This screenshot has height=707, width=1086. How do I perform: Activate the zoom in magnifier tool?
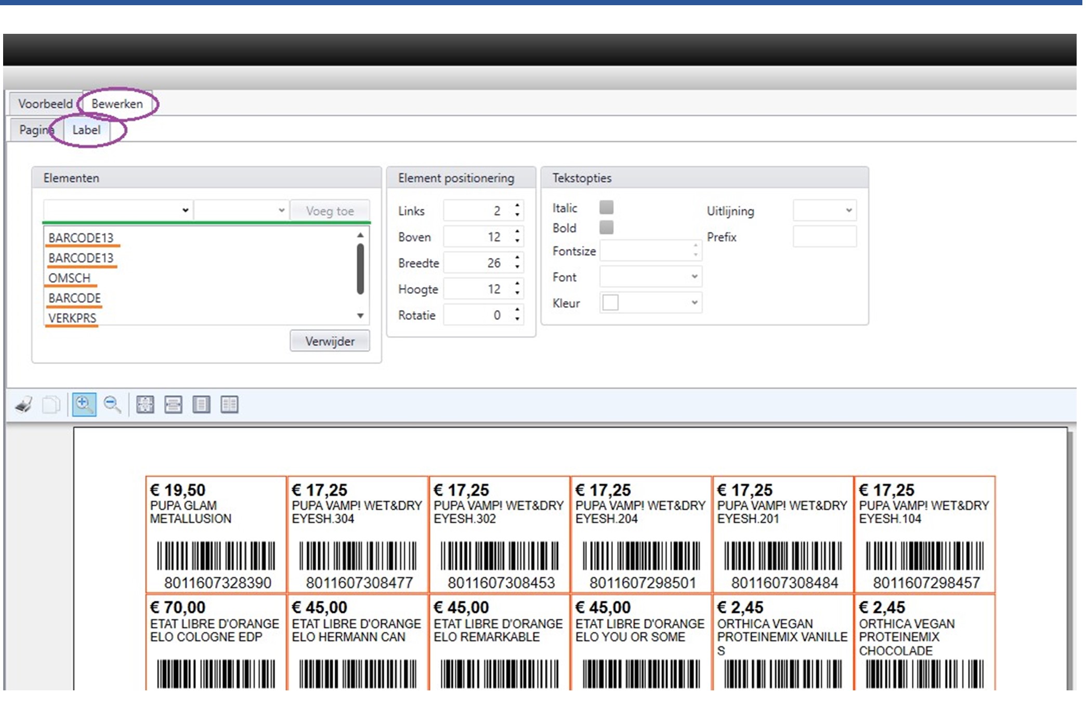(x=84, y=404)
